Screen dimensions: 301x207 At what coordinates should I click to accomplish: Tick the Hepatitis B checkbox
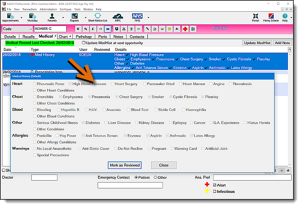[x=59, y=109]
